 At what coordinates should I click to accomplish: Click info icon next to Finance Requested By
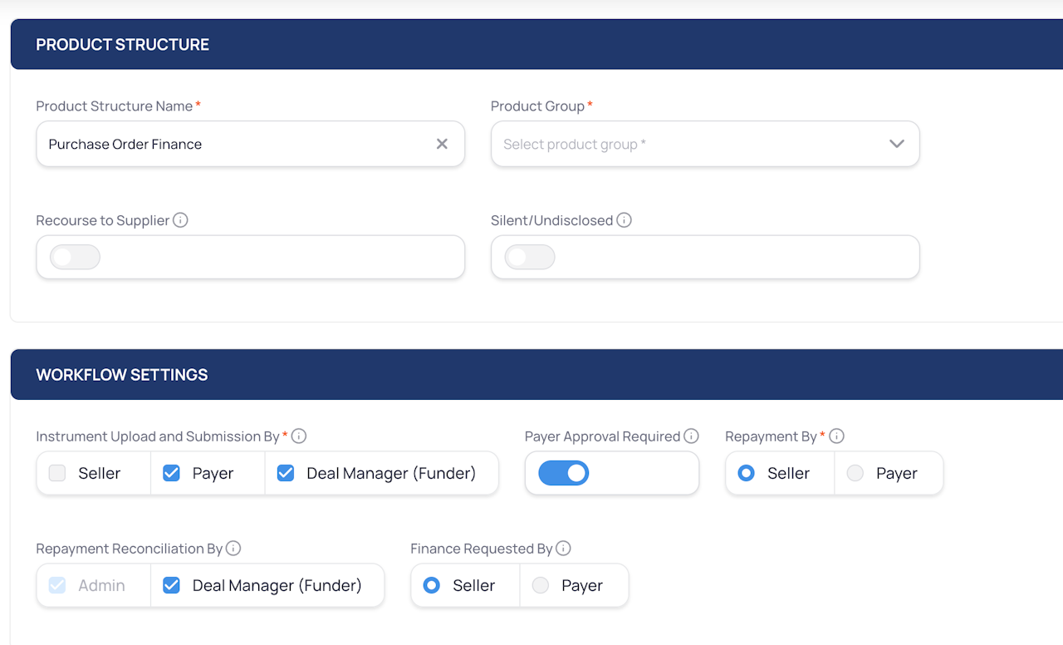pos(563,549)
